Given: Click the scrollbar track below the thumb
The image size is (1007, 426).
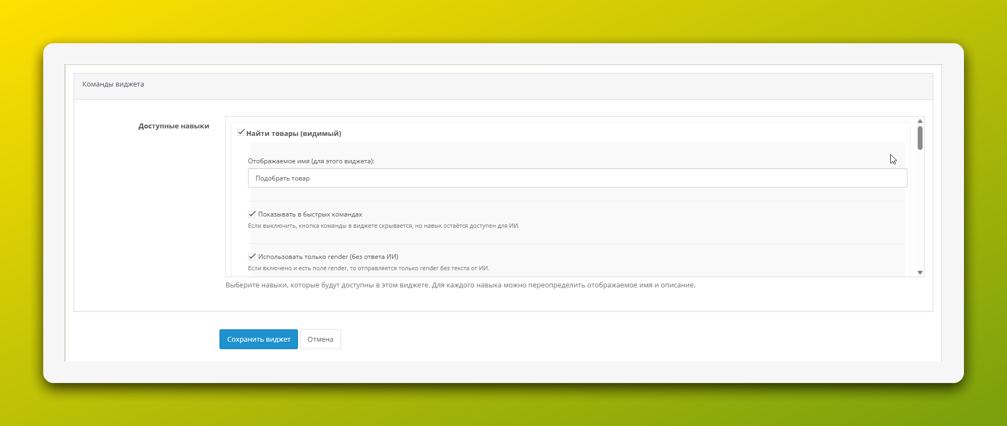Looking at the screenshot, I should tap(920, 215).
